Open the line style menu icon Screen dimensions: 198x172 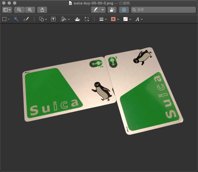pyautogui.click(x=101, y=19)
